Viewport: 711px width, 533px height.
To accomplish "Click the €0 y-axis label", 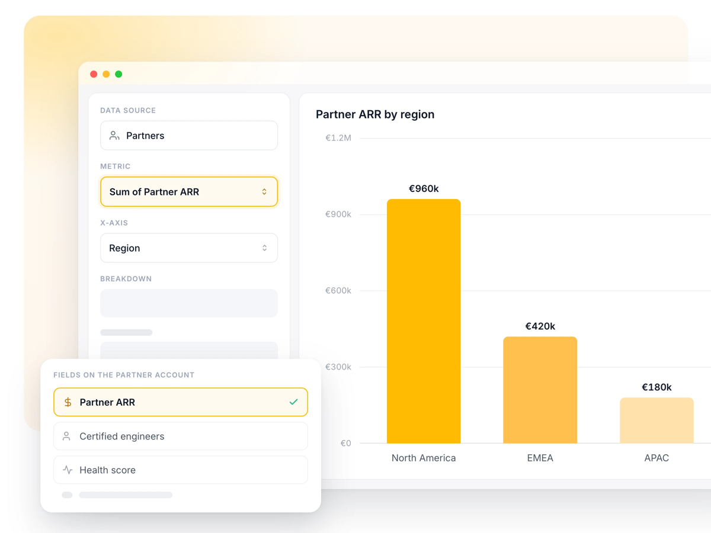I will click(x=345, y=443).
